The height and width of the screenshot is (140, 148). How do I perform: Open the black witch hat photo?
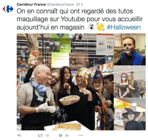coord(130,114)
